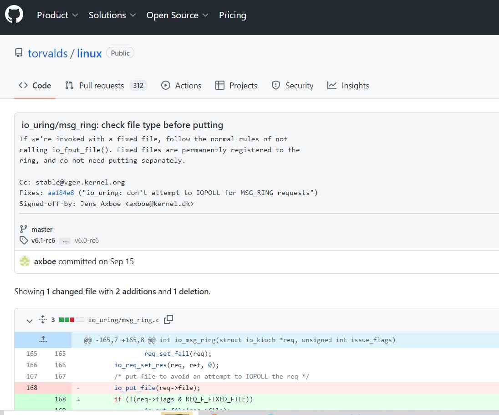Copy file path for io_uring/msg_ring.c

tap(168, 319)
